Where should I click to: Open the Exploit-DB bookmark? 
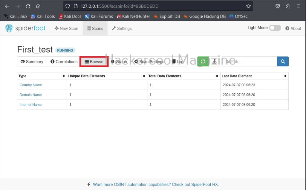(x=167, y=16)
